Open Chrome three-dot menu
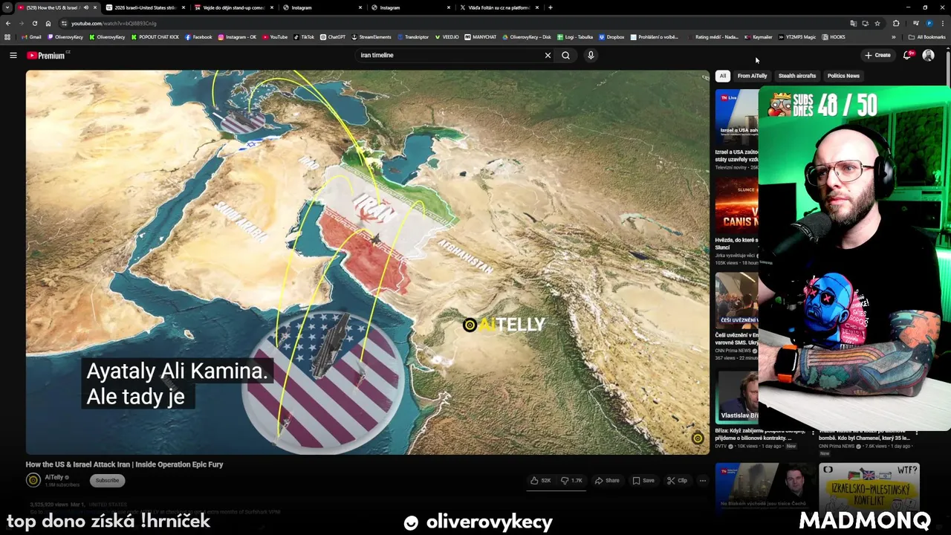Screen dimensions: 951x535 pyautogui.click(x=944, y=23)
